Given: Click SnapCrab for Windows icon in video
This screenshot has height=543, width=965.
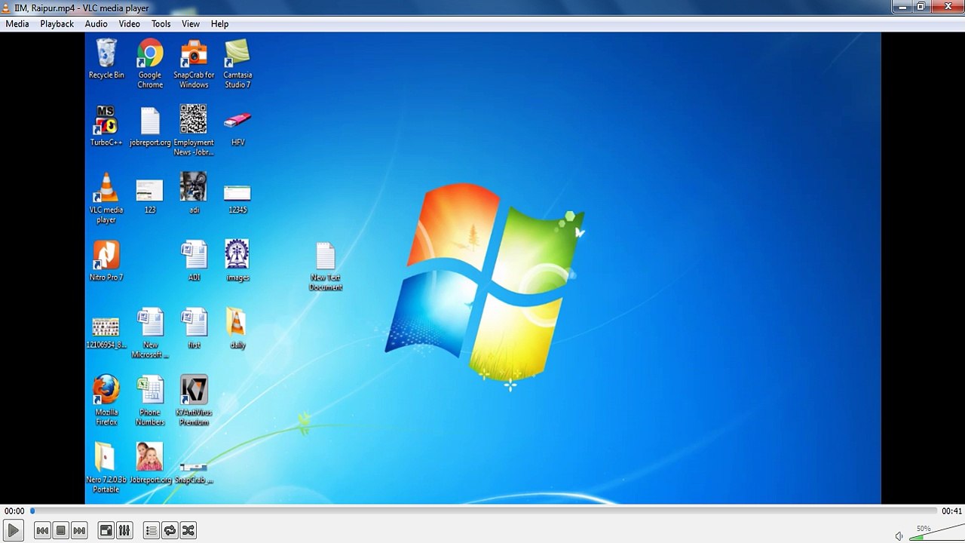Looking at the screenshot, I should pyautogui.click(x=194, y=63).
